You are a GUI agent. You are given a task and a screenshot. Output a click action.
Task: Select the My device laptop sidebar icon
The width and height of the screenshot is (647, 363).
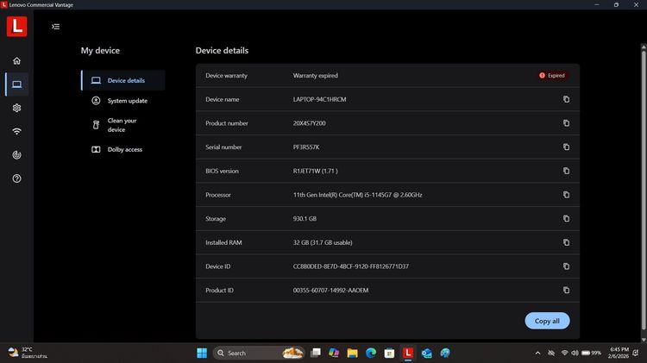click(x=17, y=84)
